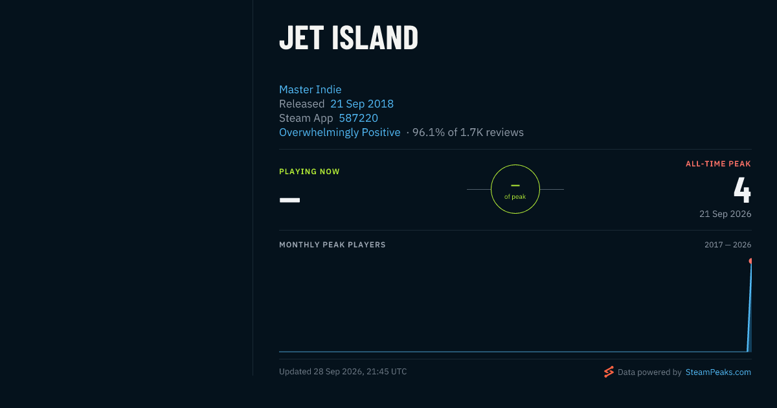The height and width of the screenshot is (408, 777).
Task: Click the Updated 28 Sep 2026 timestamp
Action: coord(343,372)
